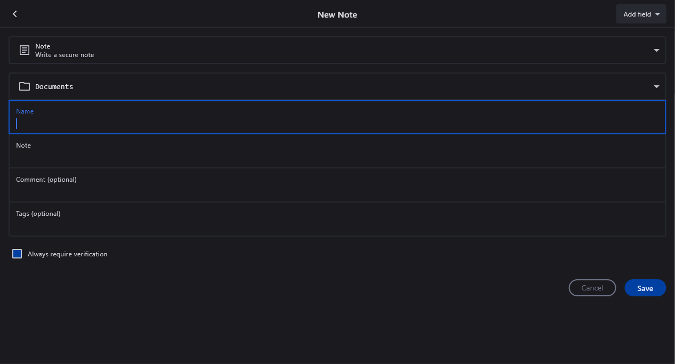Click the 'Write a secure note' subtitle
Viewport: 675px width, 364px height.
(65, 55)
